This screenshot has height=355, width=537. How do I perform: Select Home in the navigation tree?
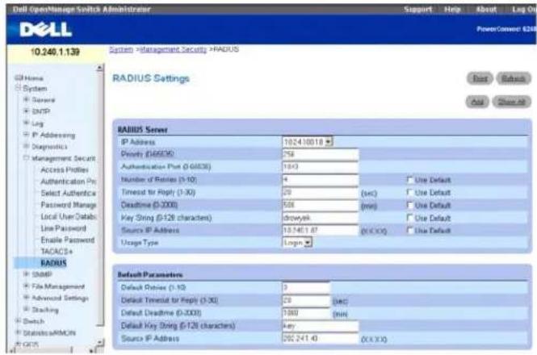click(x=34, y=78)
